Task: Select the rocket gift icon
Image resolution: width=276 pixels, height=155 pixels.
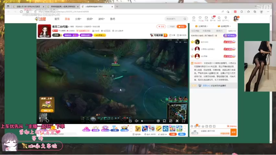Action: 145,128
